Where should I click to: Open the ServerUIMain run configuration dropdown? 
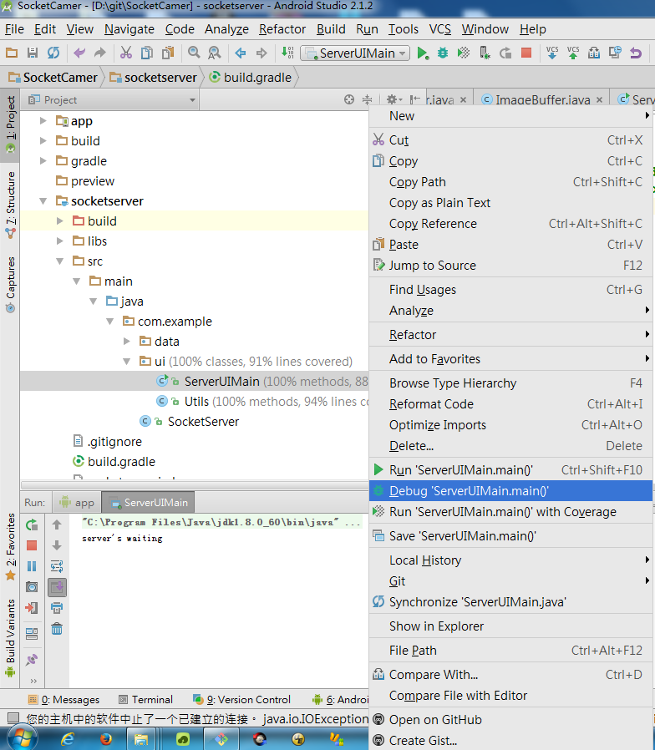click(355, 53)
